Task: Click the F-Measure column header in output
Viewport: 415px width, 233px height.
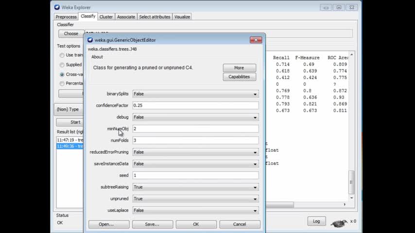Action: coord(307,58)
